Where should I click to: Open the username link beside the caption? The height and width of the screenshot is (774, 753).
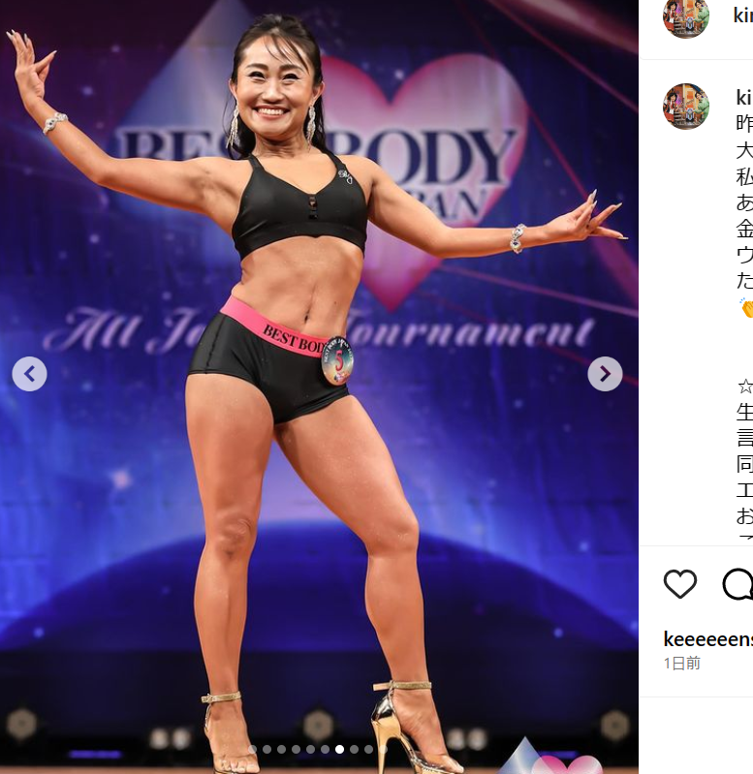coord(744,97)
